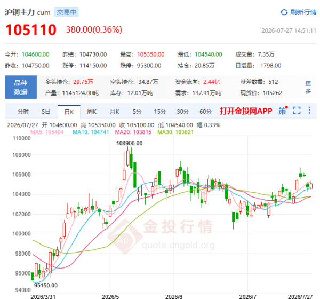Click the 资金流向 value 2.44亿

(211, 82)
